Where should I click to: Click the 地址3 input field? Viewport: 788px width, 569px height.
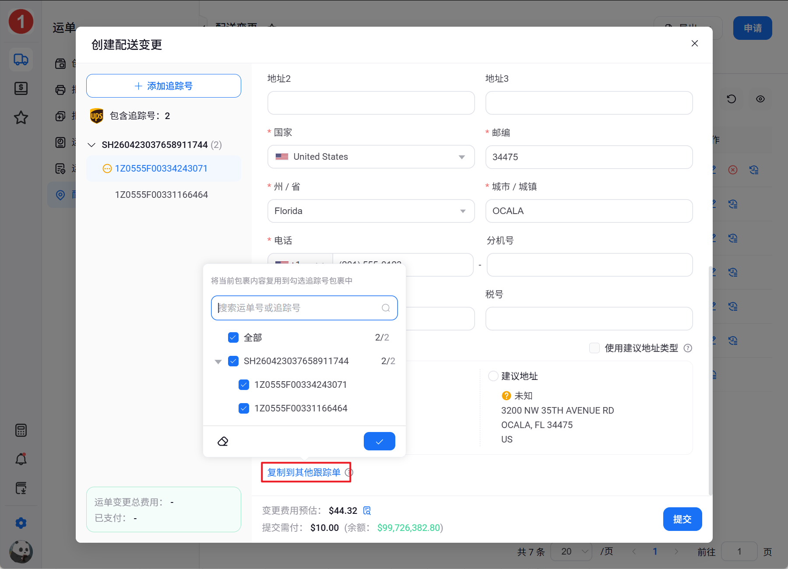tap(589, 103)
